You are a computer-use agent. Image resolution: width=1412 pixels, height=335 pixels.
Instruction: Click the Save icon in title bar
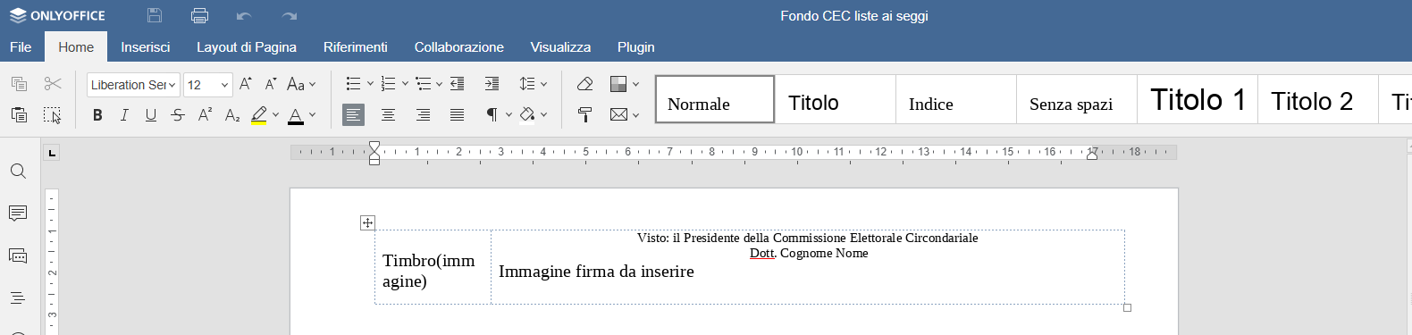(155, 15)
